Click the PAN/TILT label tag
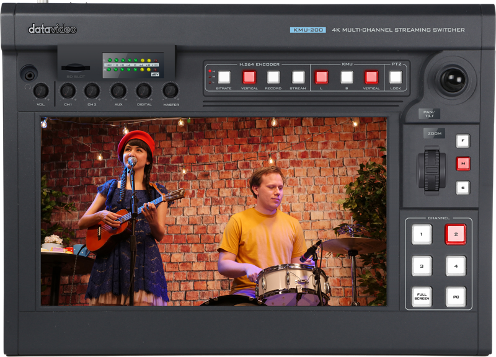 (429, 114)
